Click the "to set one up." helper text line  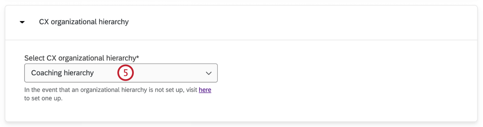point(43,98)
